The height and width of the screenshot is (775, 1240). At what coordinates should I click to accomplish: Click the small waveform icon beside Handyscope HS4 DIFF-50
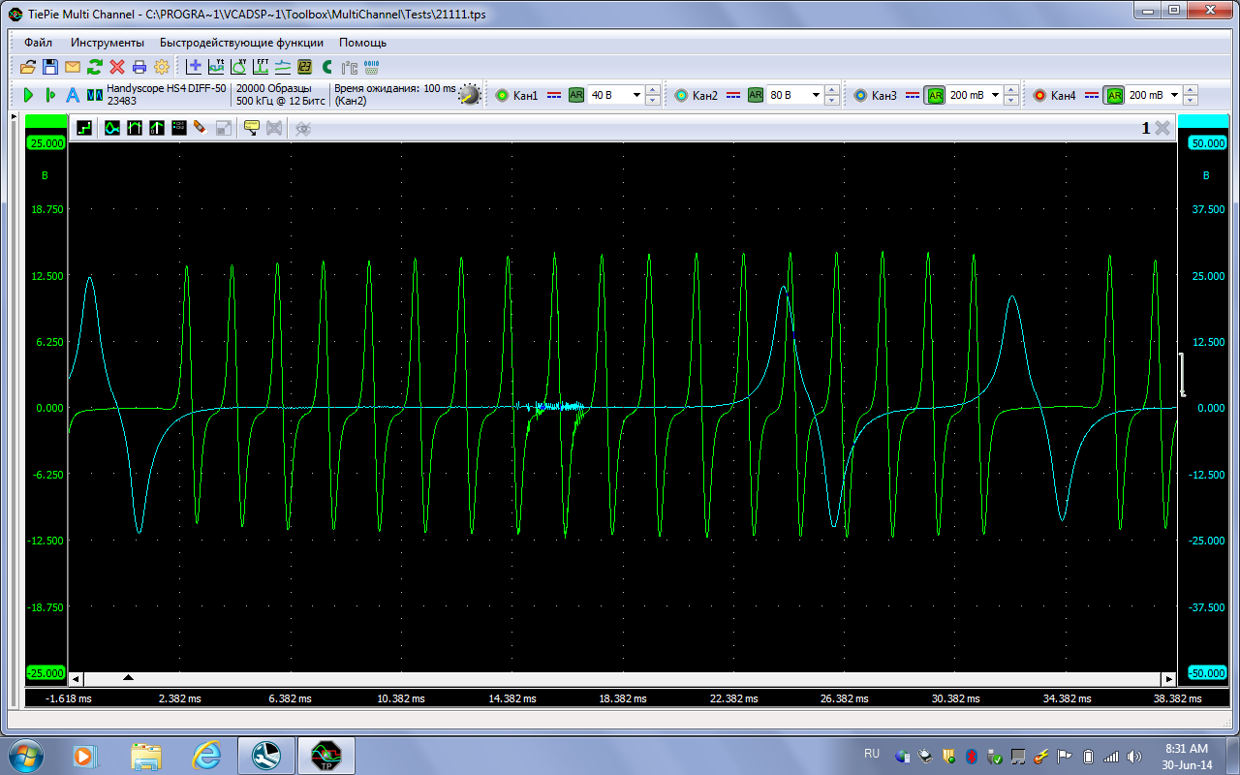click(95, 95)
